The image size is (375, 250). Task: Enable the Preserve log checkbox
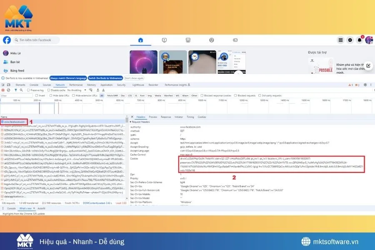pyautogui.click(x=27, y=90)
